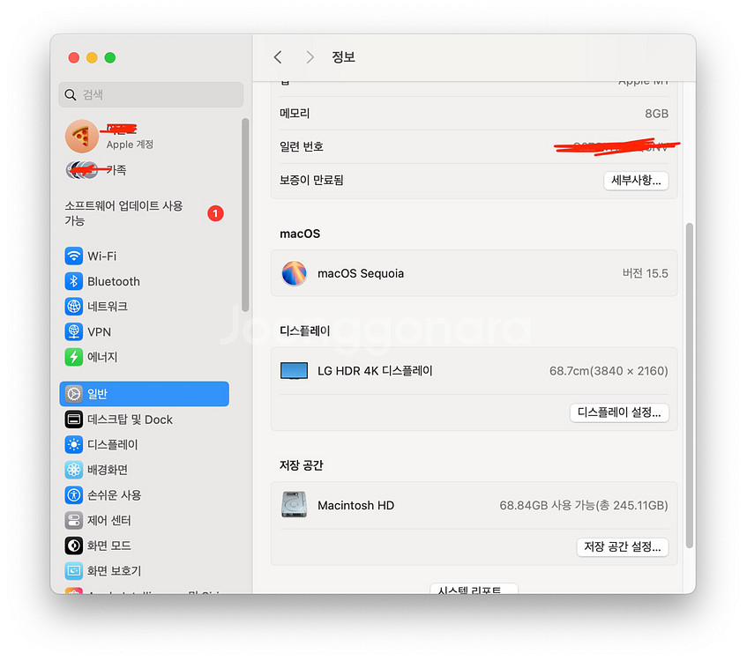Select the 화면 모드 label in sidebar

pos(109,546)
